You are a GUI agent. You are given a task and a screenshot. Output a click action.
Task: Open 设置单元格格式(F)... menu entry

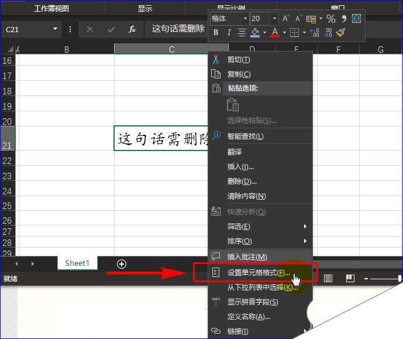tap(260, 272)
